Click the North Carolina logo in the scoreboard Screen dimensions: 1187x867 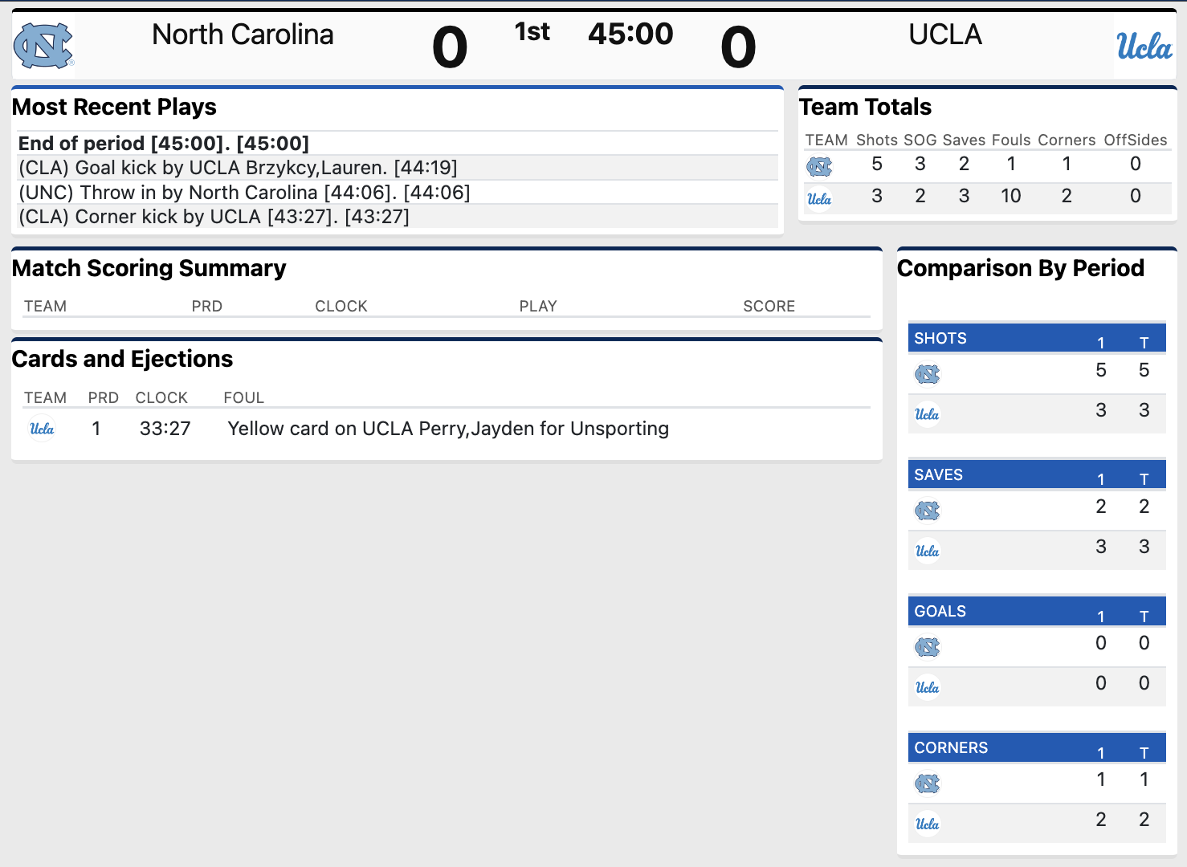point(42,44)
